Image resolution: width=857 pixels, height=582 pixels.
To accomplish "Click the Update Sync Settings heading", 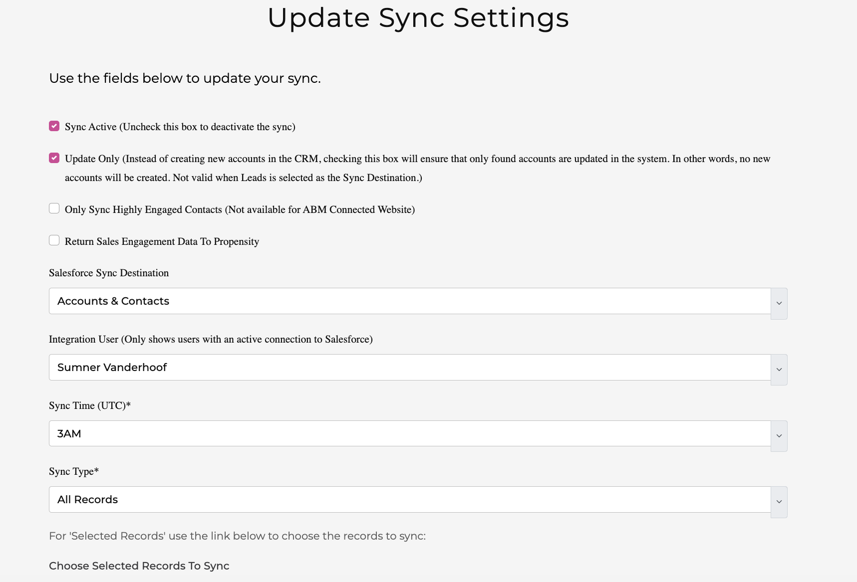I will click(x=418, y=17).
